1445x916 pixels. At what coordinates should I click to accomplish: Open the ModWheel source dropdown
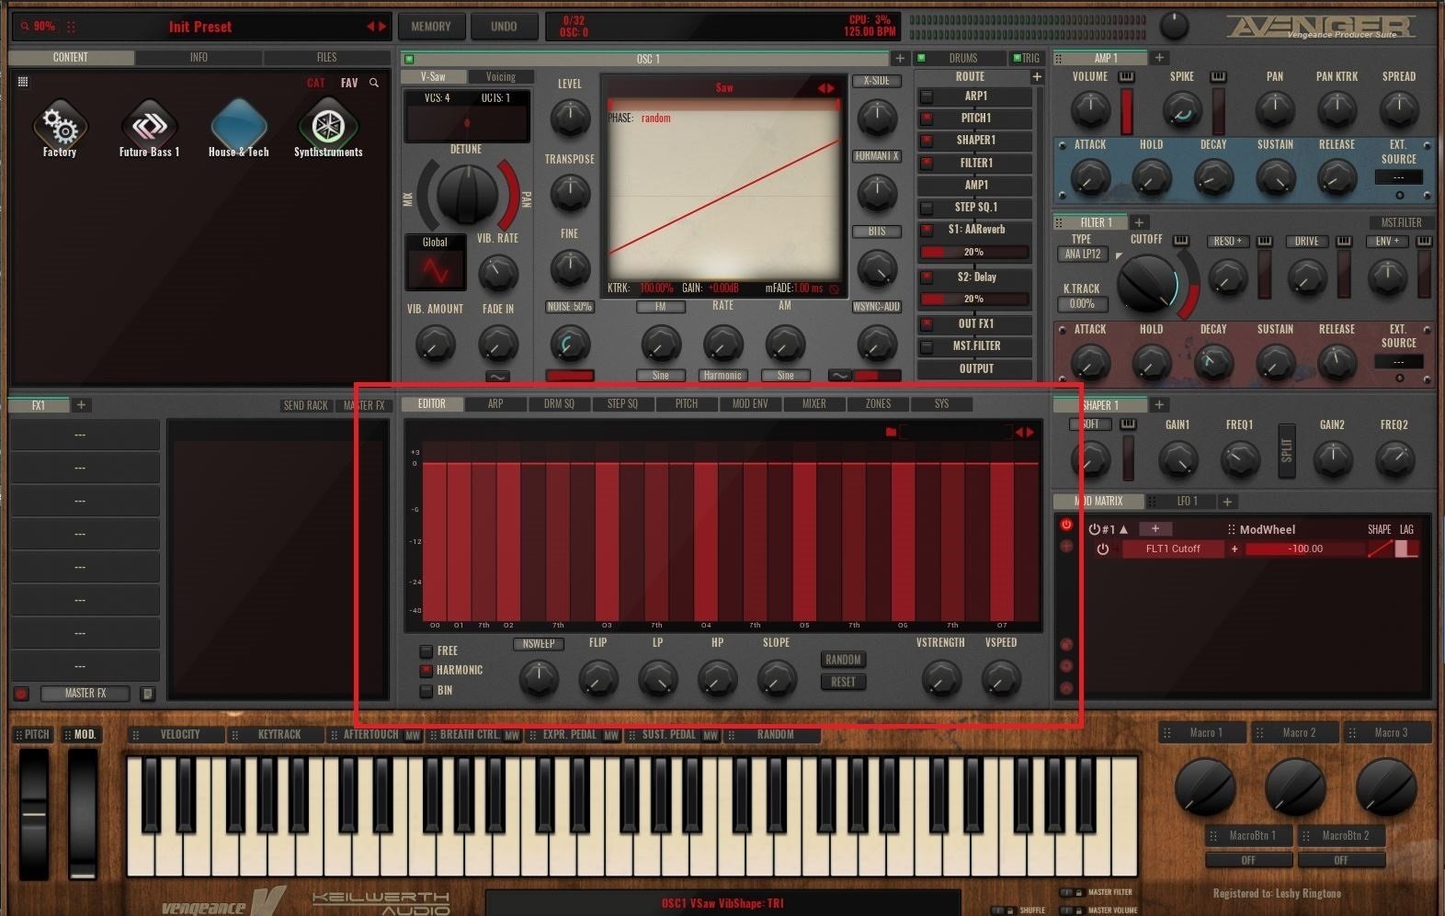tap(1267, 530)
